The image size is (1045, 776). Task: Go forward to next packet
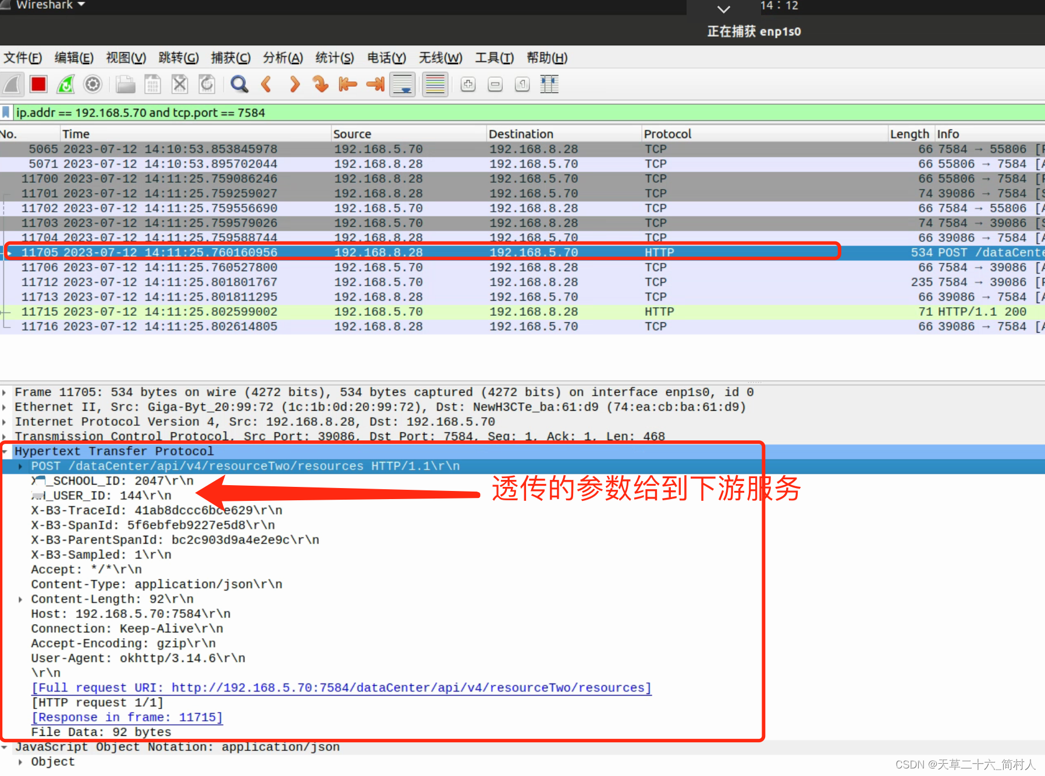294,84
